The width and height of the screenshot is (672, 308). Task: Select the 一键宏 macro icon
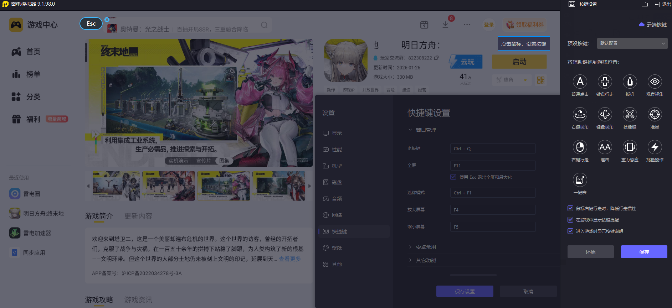tap(580, 180)
